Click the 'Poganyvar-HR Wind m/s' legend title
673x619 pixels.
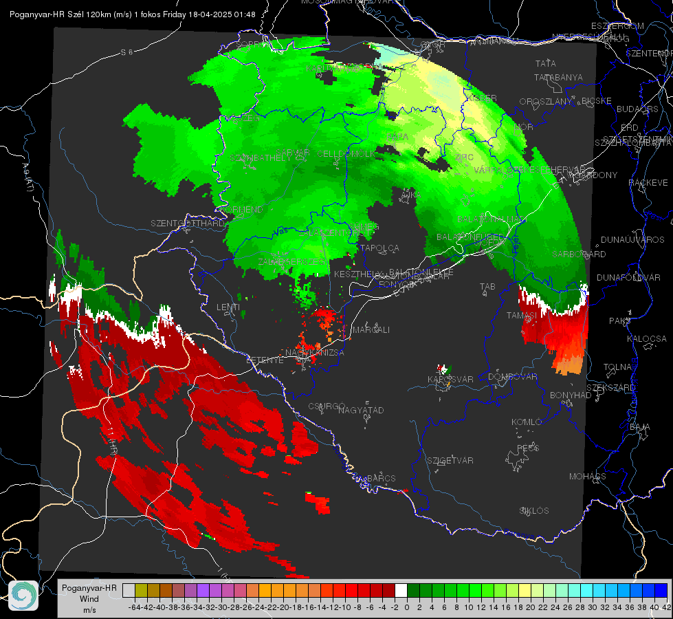[x=89, y=599]
